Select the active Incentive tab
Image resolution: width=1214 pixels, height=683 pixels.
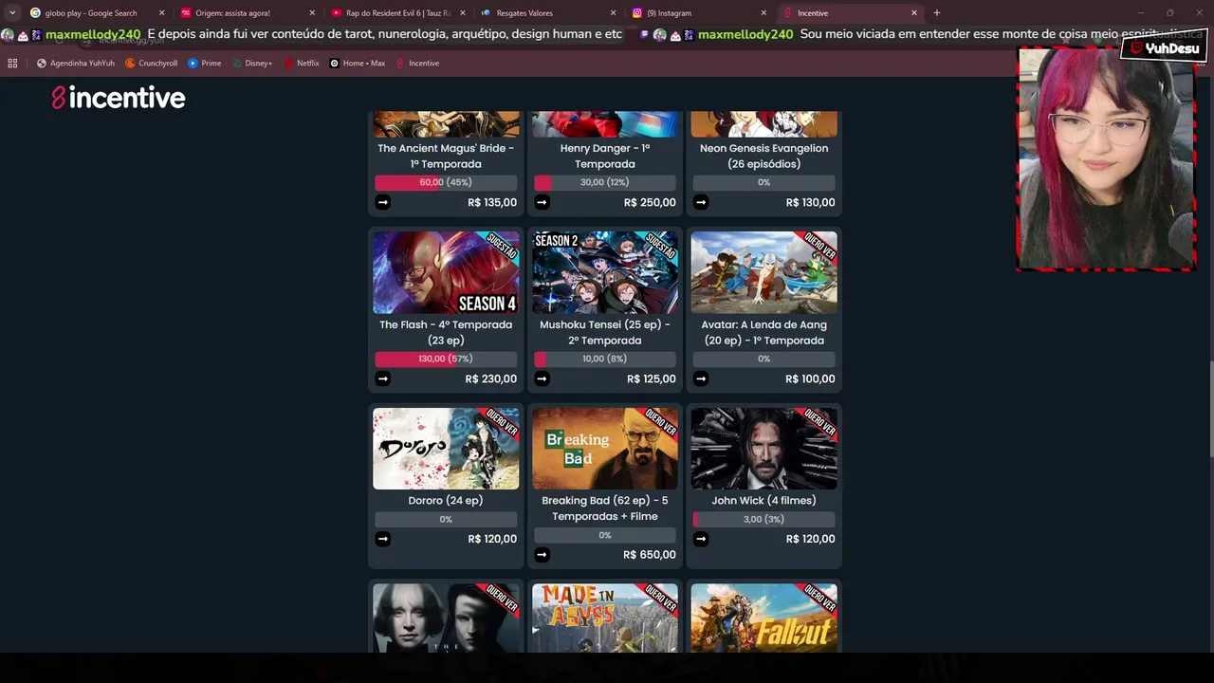pyautogui.click(x=849, y=13)
